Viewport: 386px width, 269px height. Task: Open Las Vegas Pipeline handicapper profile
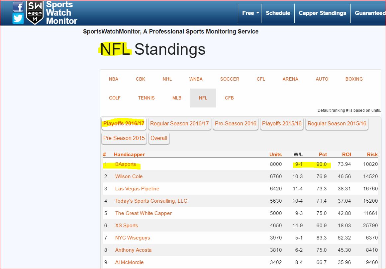click(x=137, y=189)
